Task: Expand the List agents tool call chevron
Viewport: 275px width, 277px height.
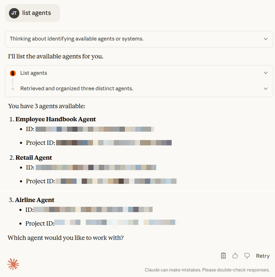Action: click(x=265, y=73)
